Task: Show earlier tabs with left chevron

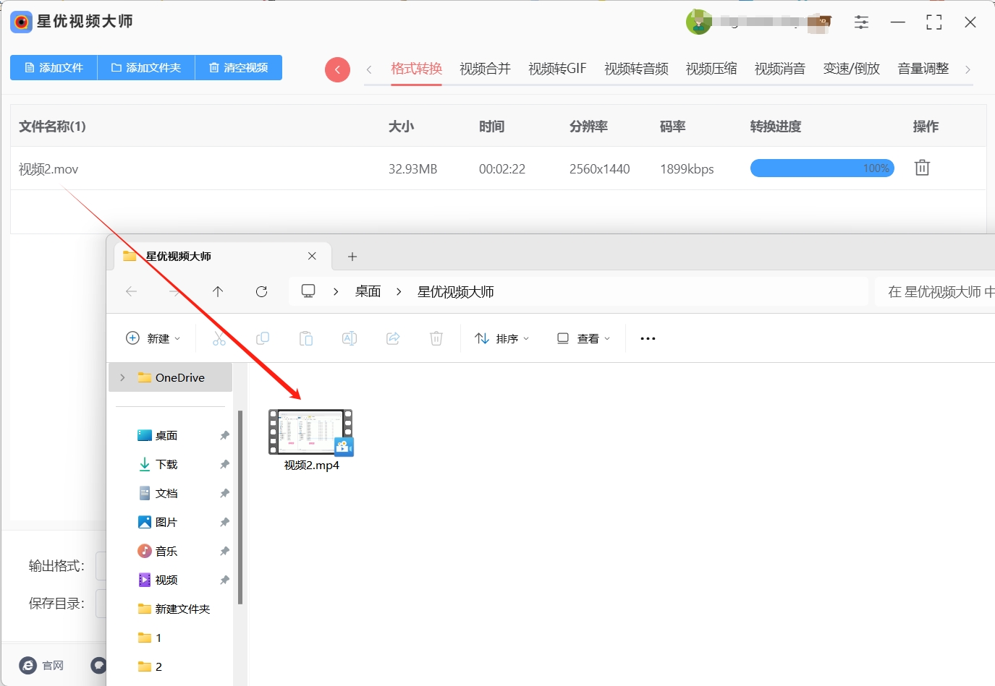Action: (x=369, y=69)
